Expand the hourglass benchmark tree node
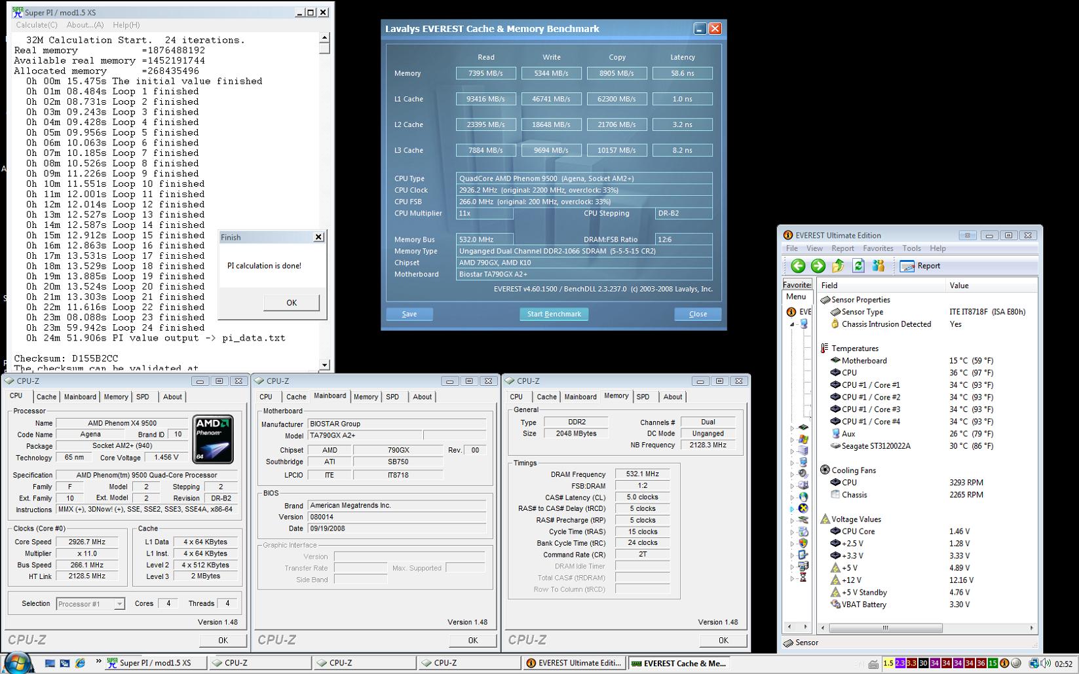The image size is (1079, 674). coord(792,578)
